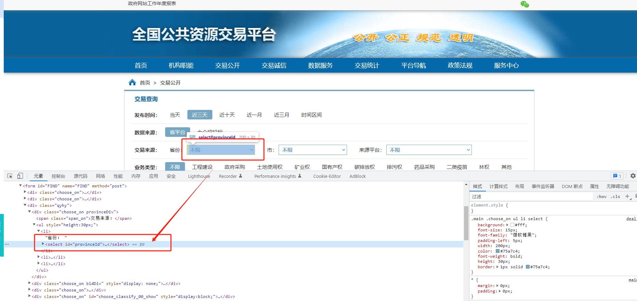The width and height of the screenshot is (637, 301).
Task: Toggle the .cls class editor button
Action: (615, 197)
